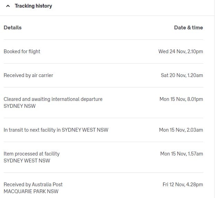Viewport: 215px width, 198px height.
Task: Select the Booked for flight entry
Action: pos(22,51)
